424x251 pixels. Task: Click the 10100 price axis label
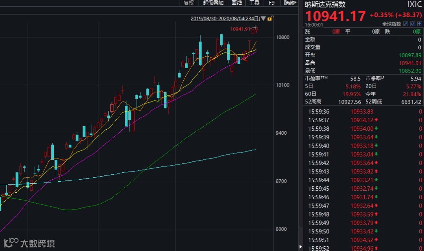coord(282,85)
